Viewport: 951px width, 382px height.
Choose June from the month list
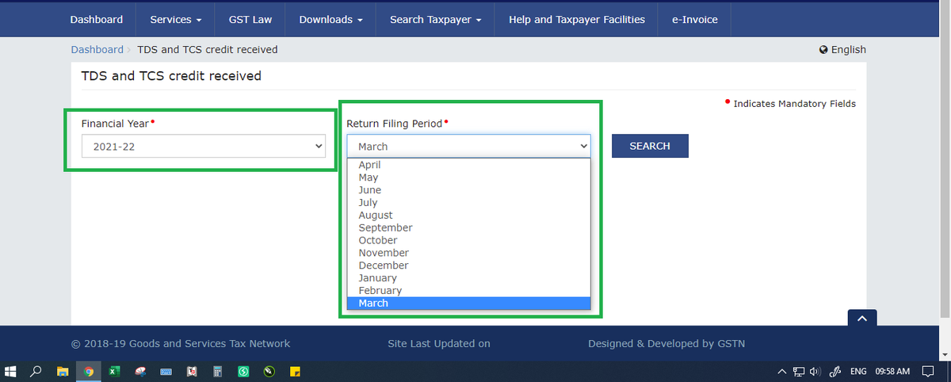pos(469,190)
